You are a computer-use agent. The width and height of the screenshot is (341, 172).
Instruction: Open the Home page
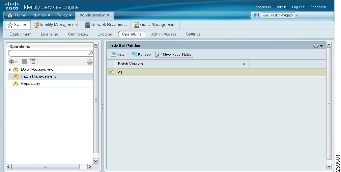click(x=17, y=15)
